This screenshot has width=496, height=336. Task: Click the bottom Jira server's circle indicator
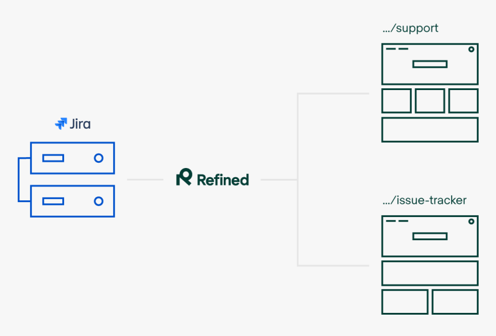[99, 201]
